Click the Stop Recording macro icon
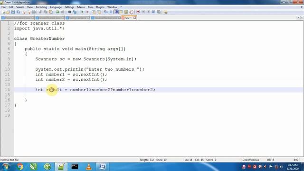This screenshot has width=304, height=171. click(x=143, y=12)
